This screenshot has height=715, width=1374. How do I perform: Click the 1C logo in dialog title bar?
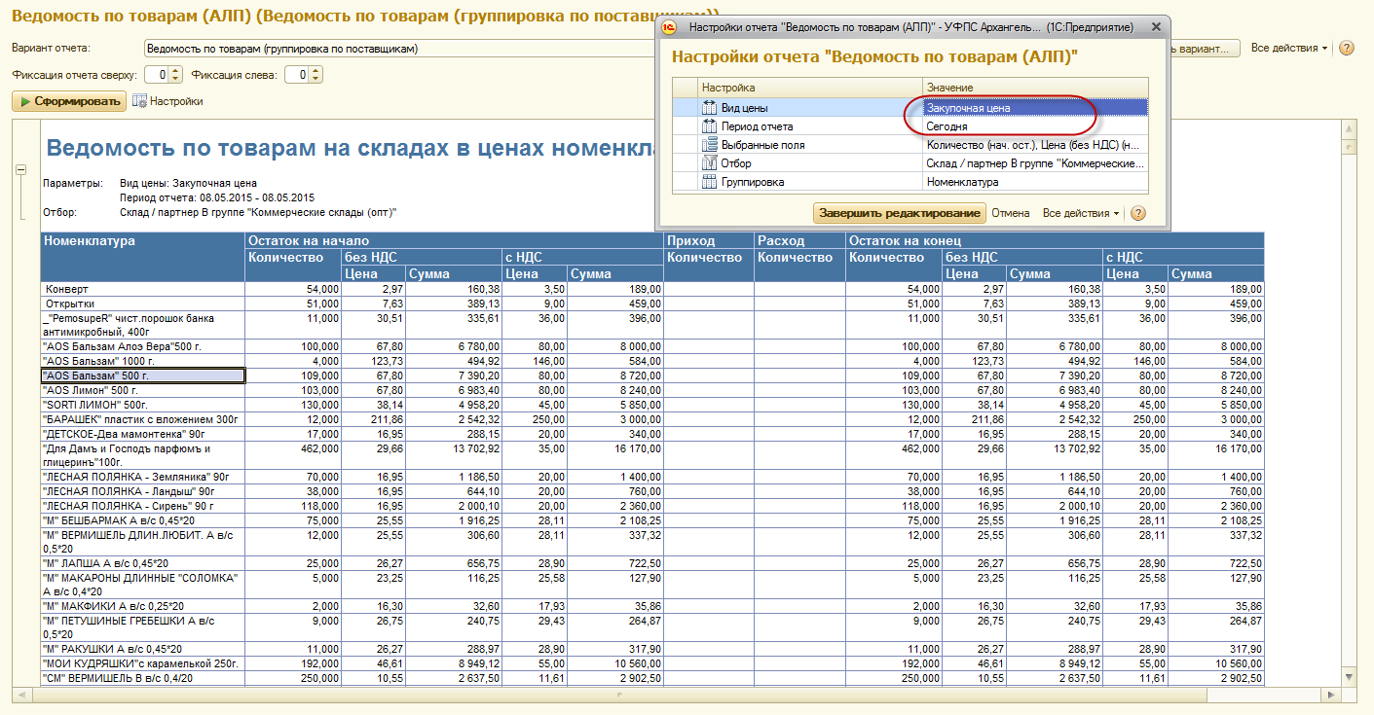tap(670, 27)
